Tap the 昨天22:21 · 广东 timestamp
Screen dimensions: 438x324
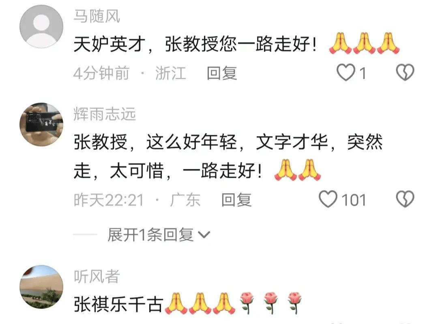point(137,200)
